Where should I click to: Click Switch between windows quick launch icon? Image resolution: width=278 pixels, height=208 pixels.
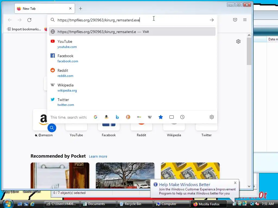click(x=26, y=204)
